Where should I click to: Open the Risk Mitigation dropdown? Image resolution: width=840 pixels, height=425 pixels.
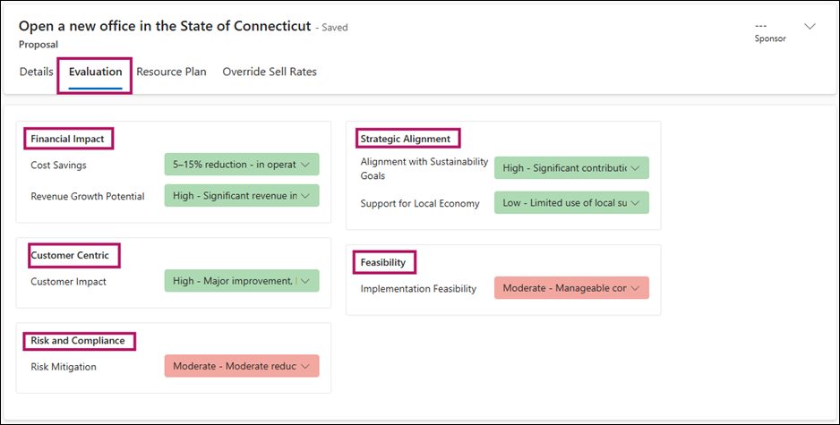(242, 366)
